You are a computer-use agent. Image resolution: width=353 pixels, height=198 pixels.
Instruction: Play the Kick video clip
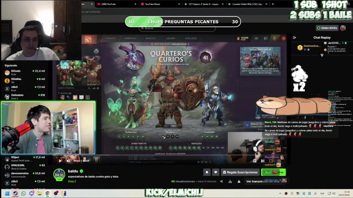60,161
